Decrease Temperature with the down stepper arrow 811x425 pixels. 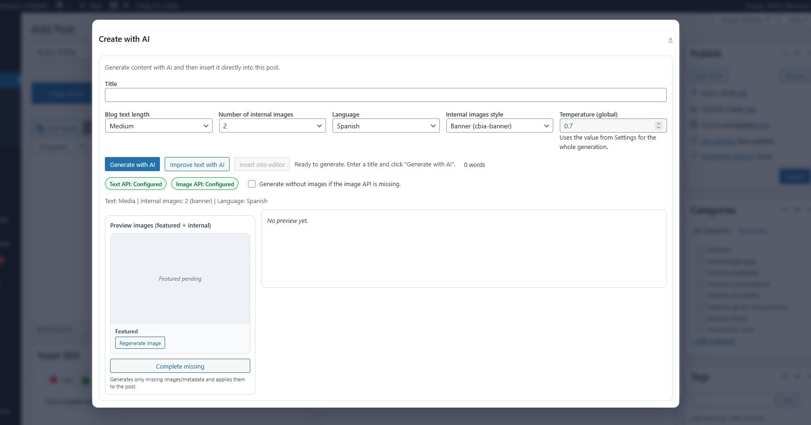(x=658, y=128)
